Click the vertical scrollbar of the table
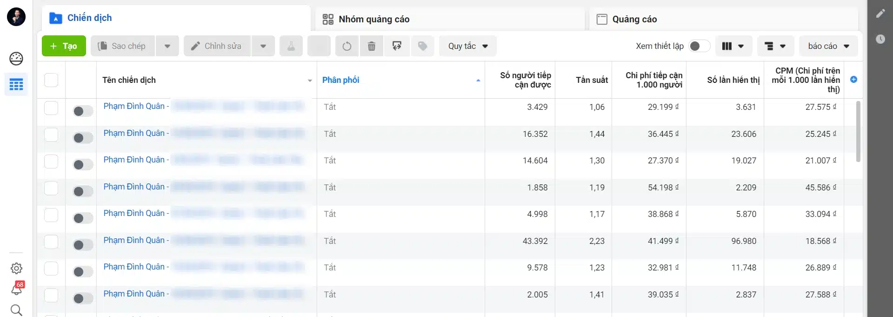 click(858, 131)
